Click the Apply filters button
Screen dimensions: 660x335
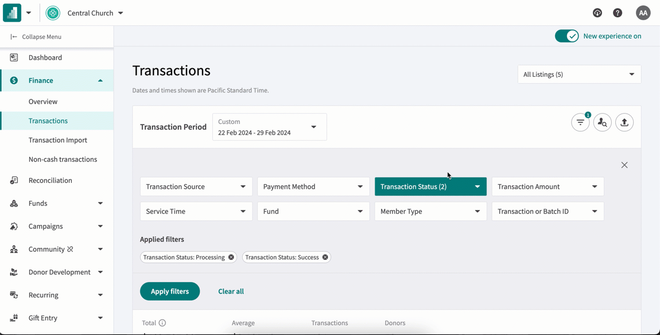[170, 291]
